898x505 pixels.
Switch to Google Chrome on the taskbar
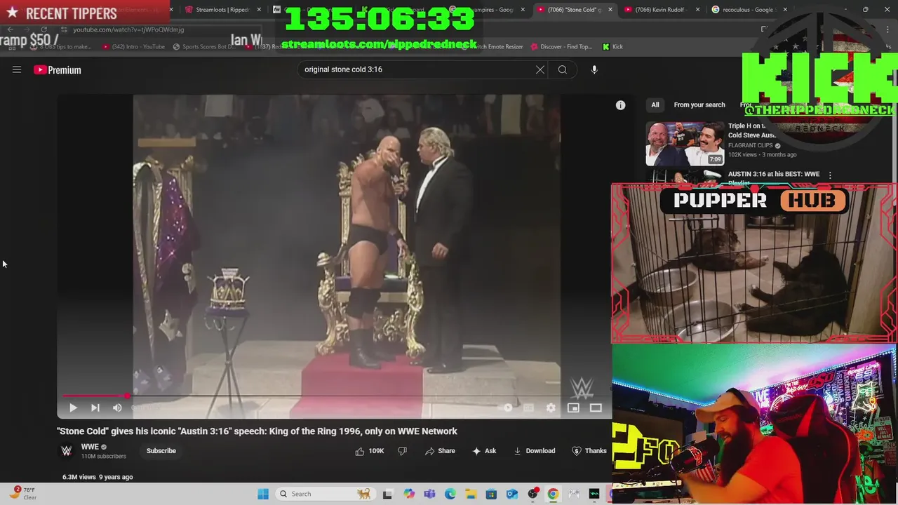[x=553, y=494]
